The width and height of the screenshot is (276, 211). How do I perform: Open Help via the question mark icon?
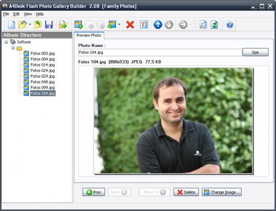click(x=229, y=25)
